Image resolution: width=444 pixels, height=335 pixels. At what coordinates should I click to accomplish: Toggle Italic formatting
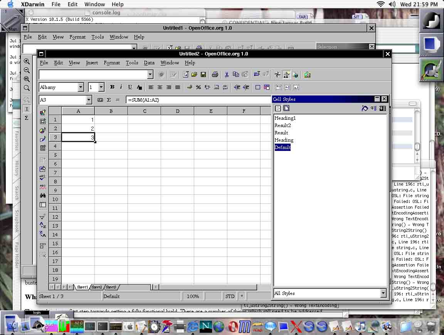(121, 87)
